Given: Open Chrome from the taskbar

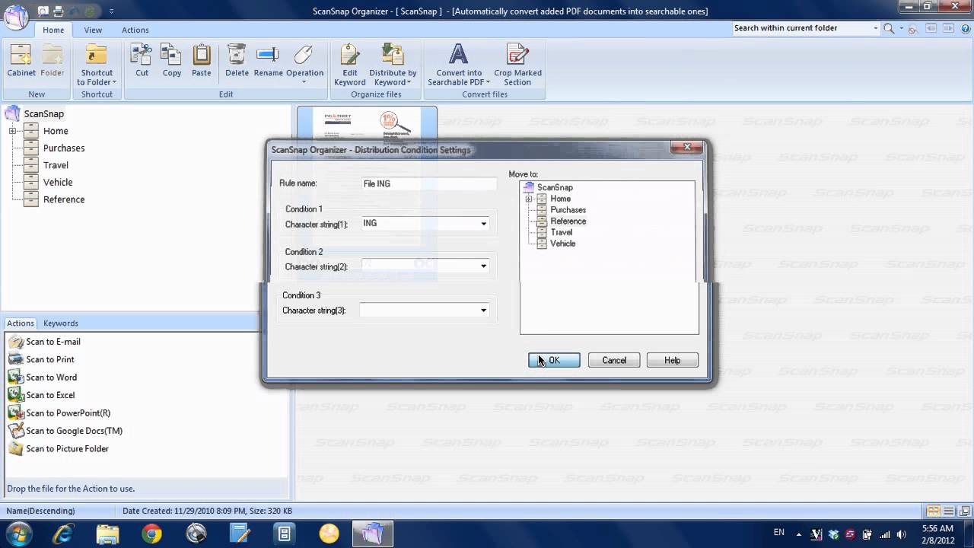Looking at the screenshot, I should click(x=151, y=534).
